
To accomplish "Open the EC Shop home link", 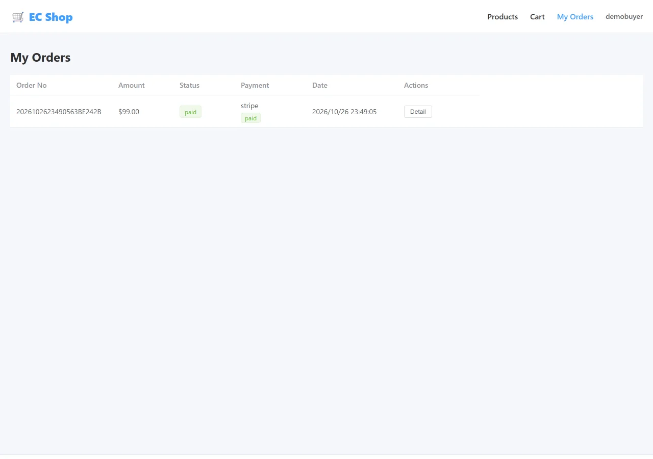I will pyautogui.click(x=42, y=17).
